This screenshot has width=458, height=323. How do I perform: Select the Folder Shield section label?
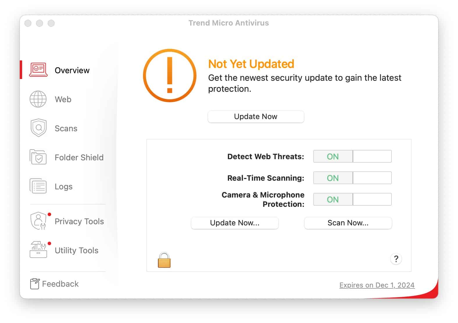[79, 157]
